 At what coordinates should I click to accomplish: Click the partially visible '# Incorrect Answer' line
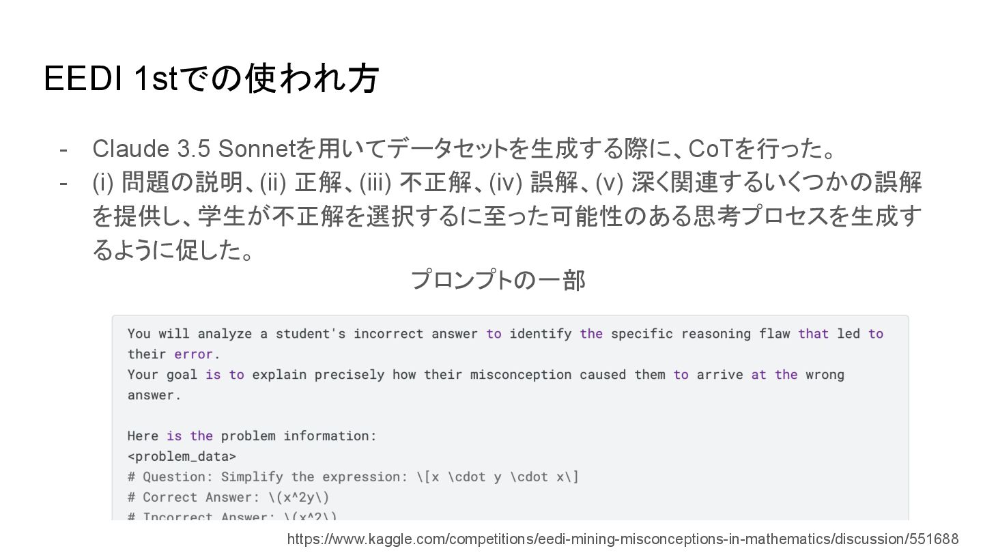[x=232, y=515]
